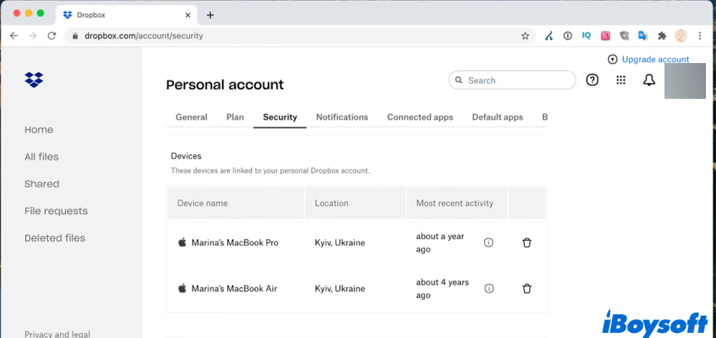Go to All files in the sidebar
This screenshot has height=338, width=716.
pos(42,157)
